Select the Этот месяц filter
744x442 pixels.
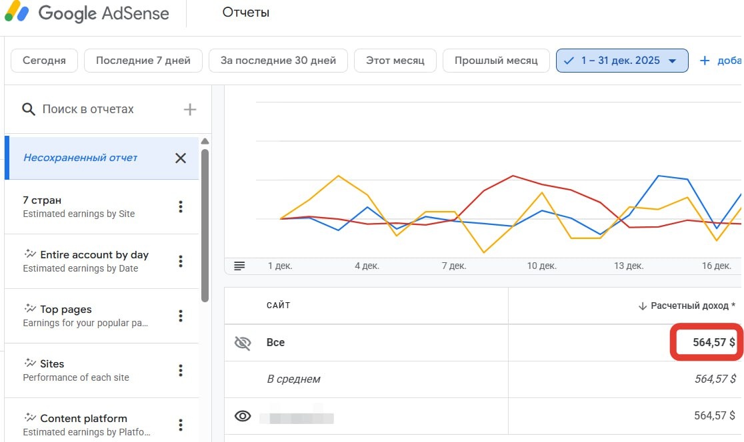click(x=395, y=61)
